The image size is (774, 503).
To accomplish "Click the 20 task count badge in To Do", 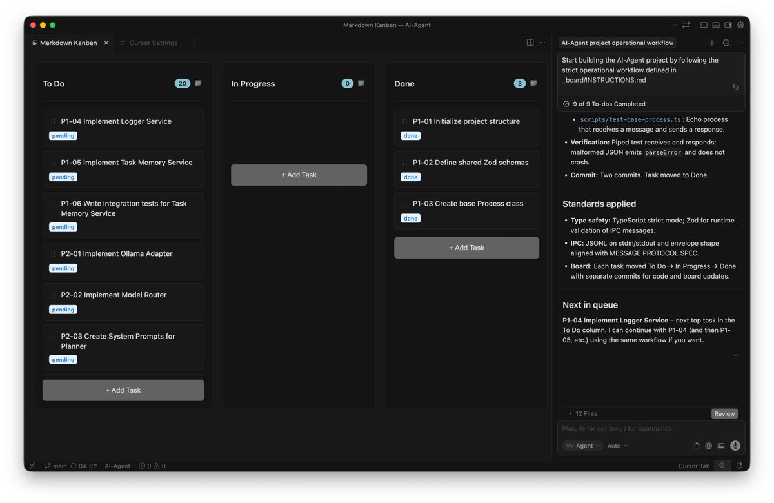I will (183, 83).
